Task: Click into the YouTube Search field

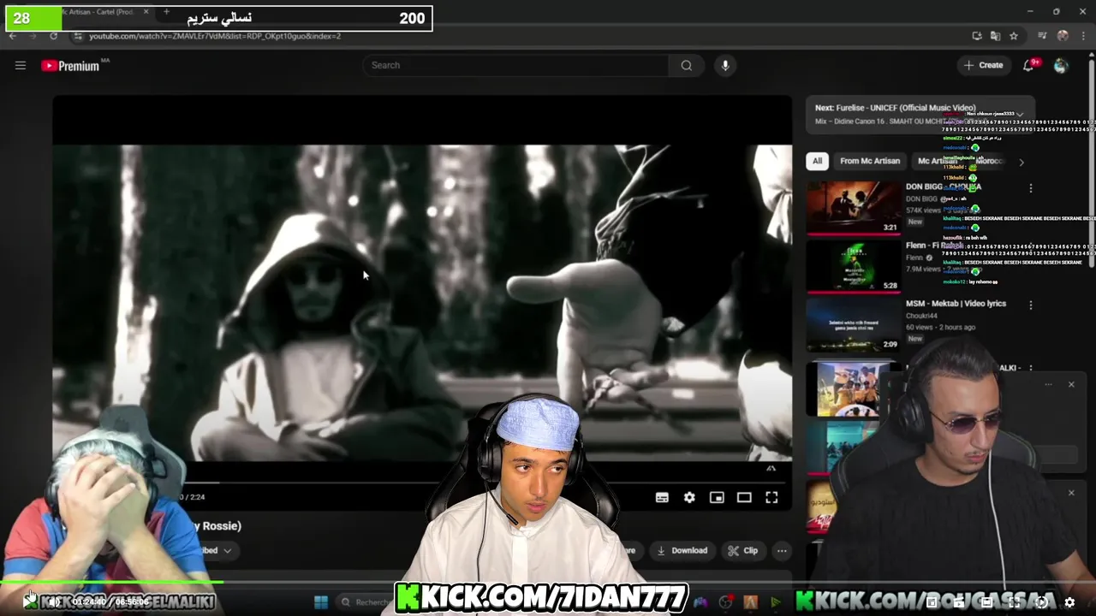Action: (515, 65)
